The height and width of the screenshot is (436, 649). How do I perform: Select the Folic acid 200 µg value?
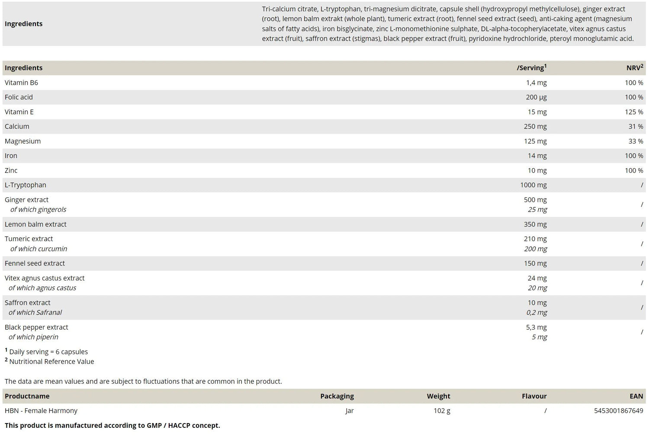coord(536,97)
